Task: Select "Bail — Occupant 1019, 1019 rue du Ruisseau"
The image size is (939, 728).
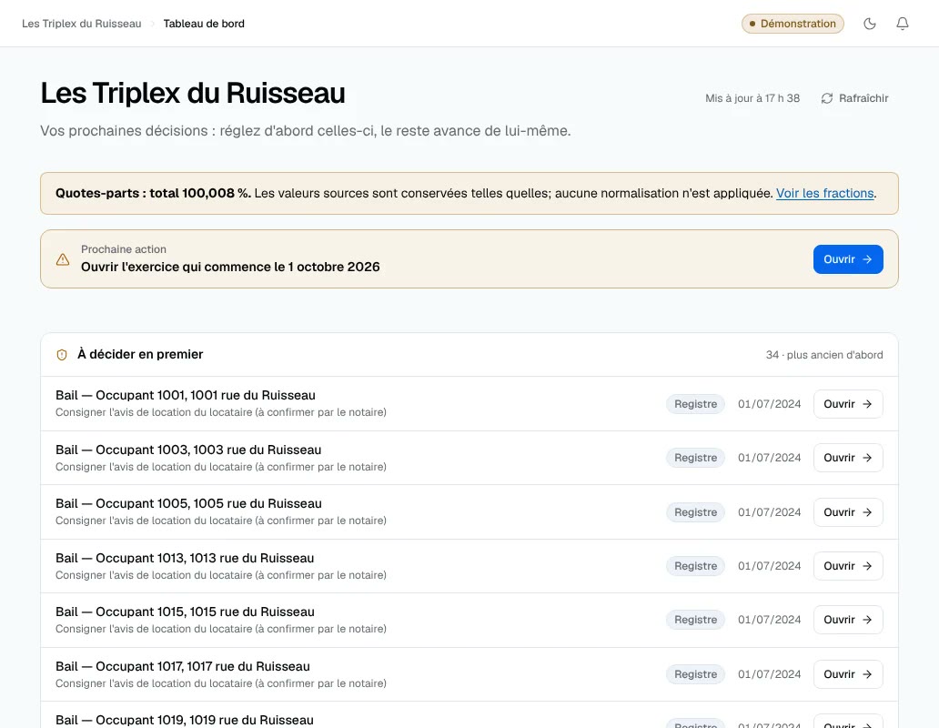Action: pos(185,720)
